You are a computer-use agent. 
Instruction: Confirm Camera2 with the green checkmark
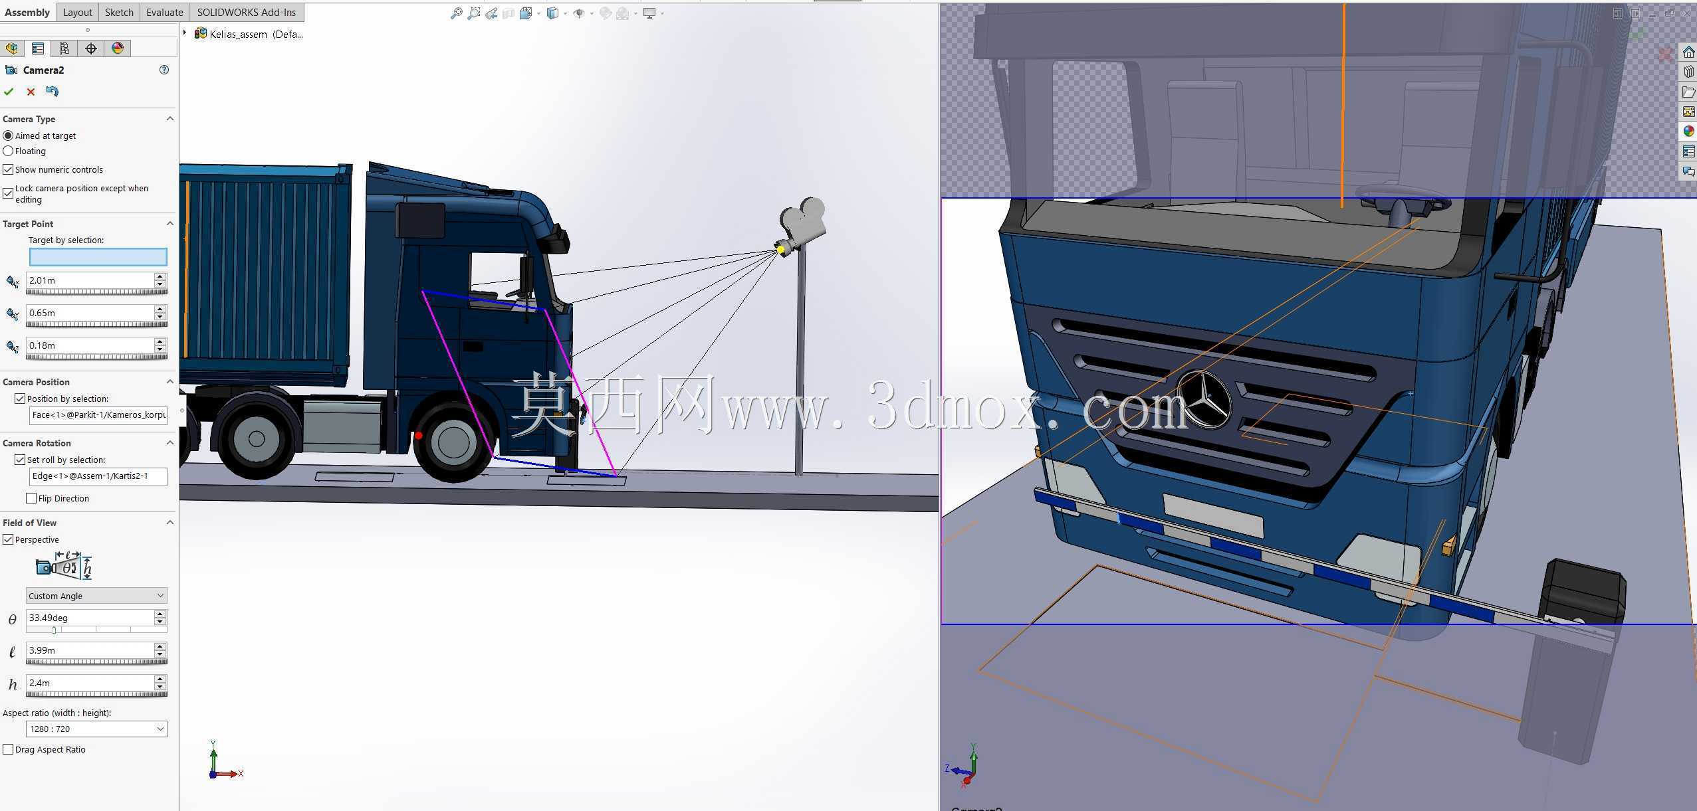point(9,92)
